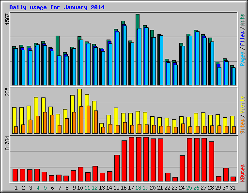Screen dimensions: 248x193
Task: Click the Hits legend label
Action: pyautogui.click(x=243, y=20)
